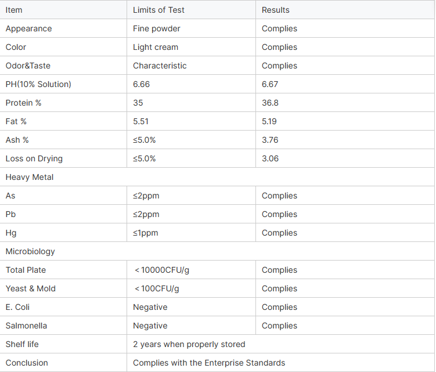The width and height of the screenshot is (436, 372).
Task: Click the 3.76 ash result value
Action: 271,140
